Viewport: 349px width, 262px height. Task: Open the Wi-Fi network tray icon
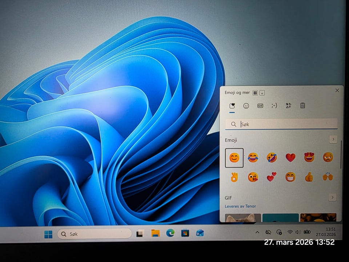(x=290, y=232)
